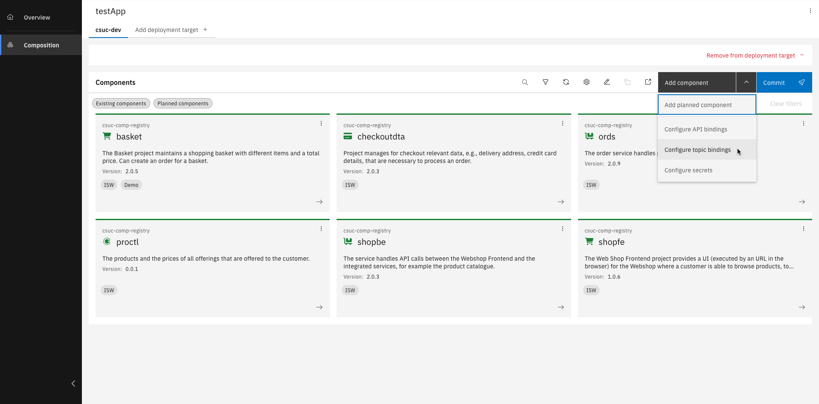Click the Commit button

point(775,82)
